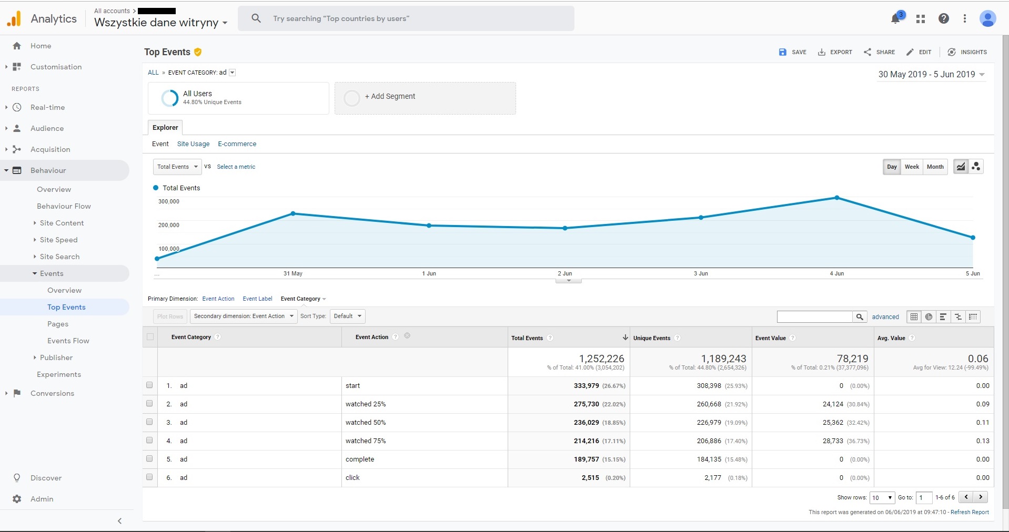Tick the checkbox for the start row

[x=149, y=385]
